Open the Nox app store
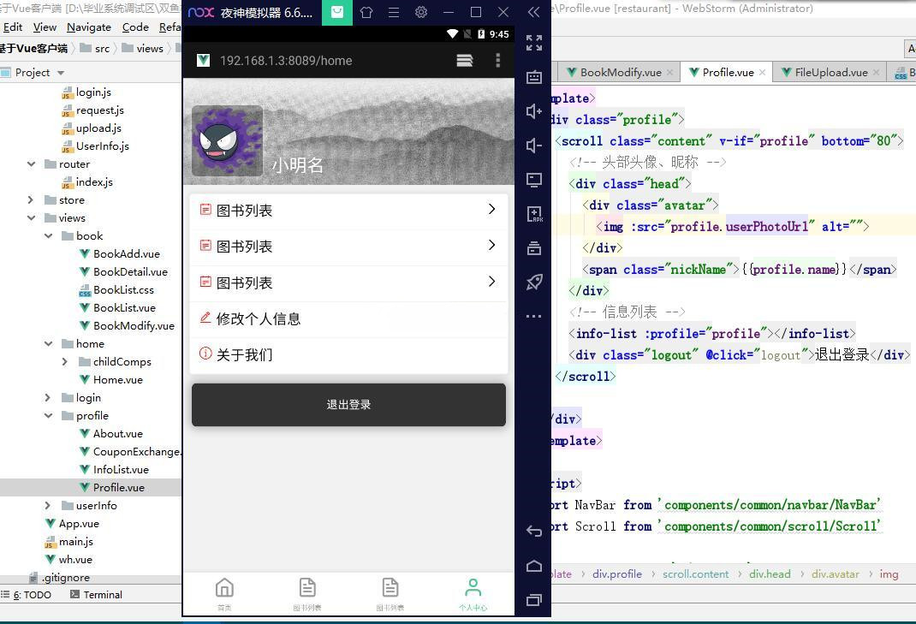Viewport: 916px width, 624px height. 336,12
